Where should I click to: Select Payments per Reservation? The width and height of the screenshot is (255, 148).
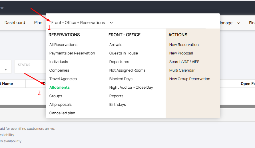pos(72,53)
